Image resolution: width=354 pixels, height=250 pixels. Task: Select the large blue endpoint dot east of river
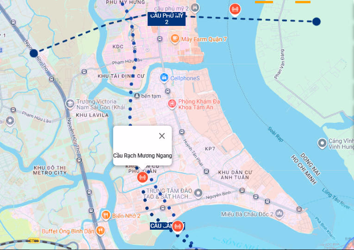coord(317,22)
